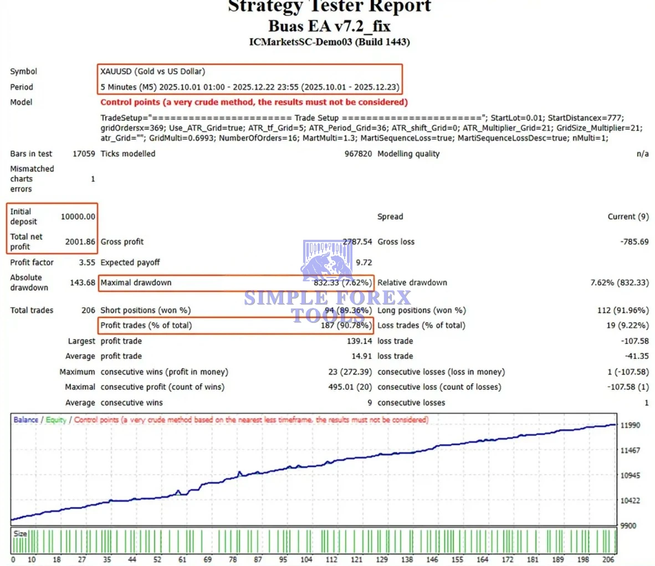Click the Relative drawdown value 7.62% (832.33)
Viewport: 655px width, 566px height.
click(x=619, y=282)
